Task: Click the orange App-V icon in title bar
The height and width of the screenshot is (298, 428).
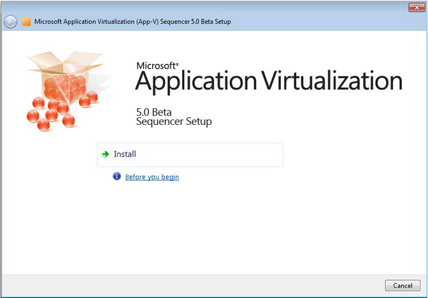Action: 26,22
